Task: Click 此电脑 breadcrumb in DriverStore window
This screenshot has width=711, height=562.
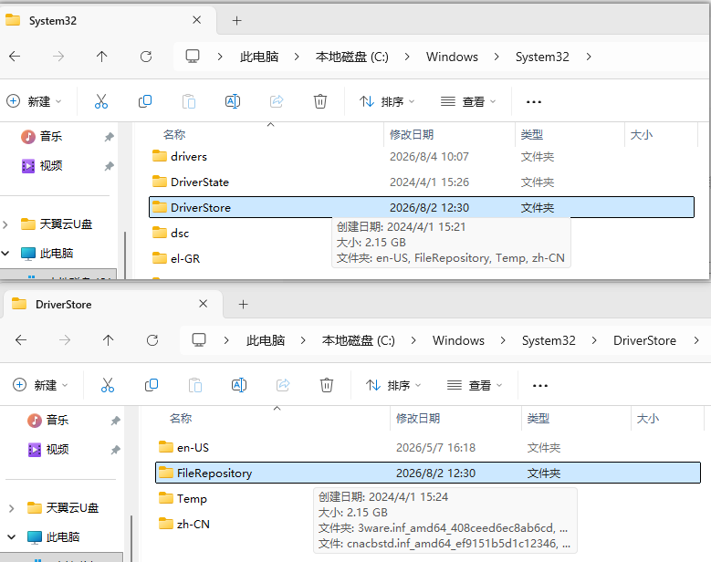Action: tap(266, 340)
